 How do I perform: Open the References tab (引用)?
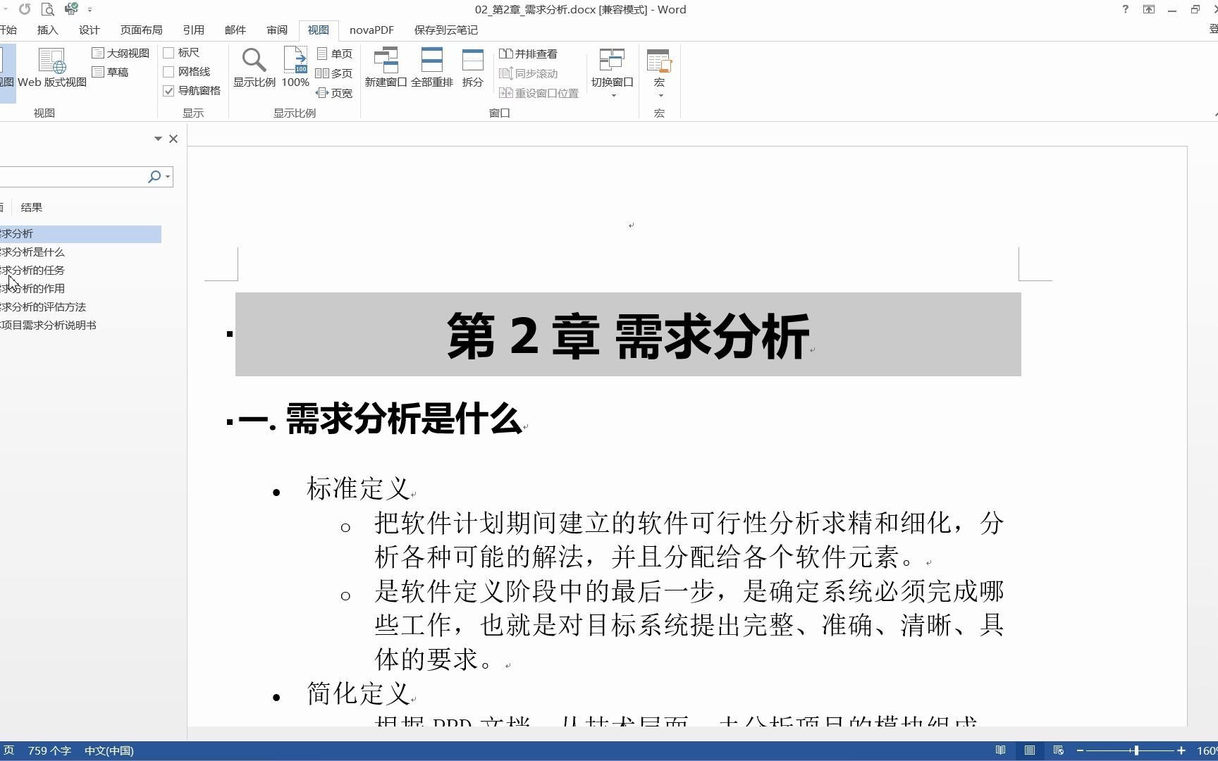pos(193,30)
